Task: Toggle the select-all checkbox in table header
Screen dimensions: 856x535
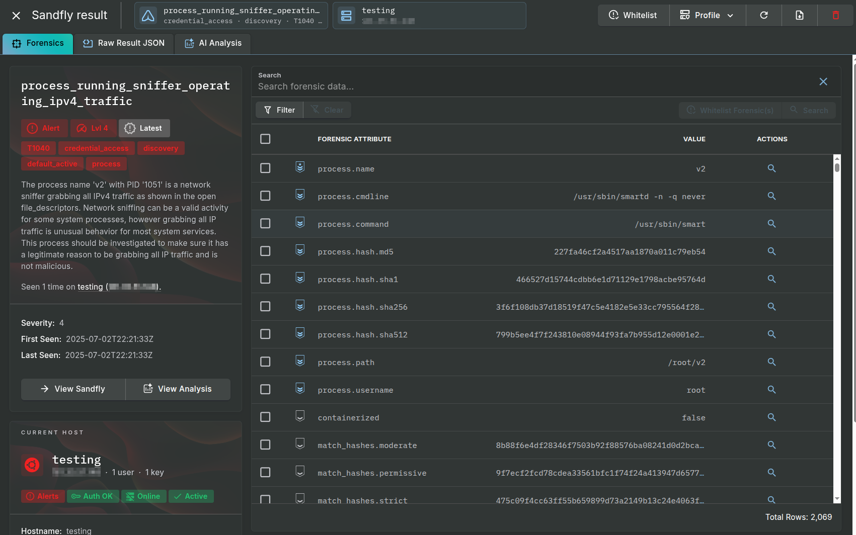Action: pos(265,139)
